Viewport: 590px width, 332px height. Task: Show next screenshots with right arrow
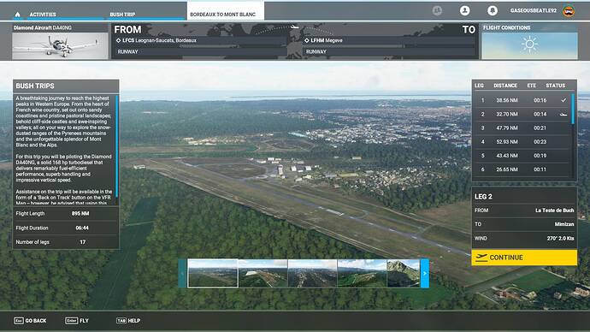click(x=425, y=273)
